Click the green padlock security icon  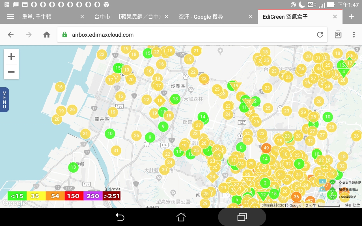(x=64, y=35)
